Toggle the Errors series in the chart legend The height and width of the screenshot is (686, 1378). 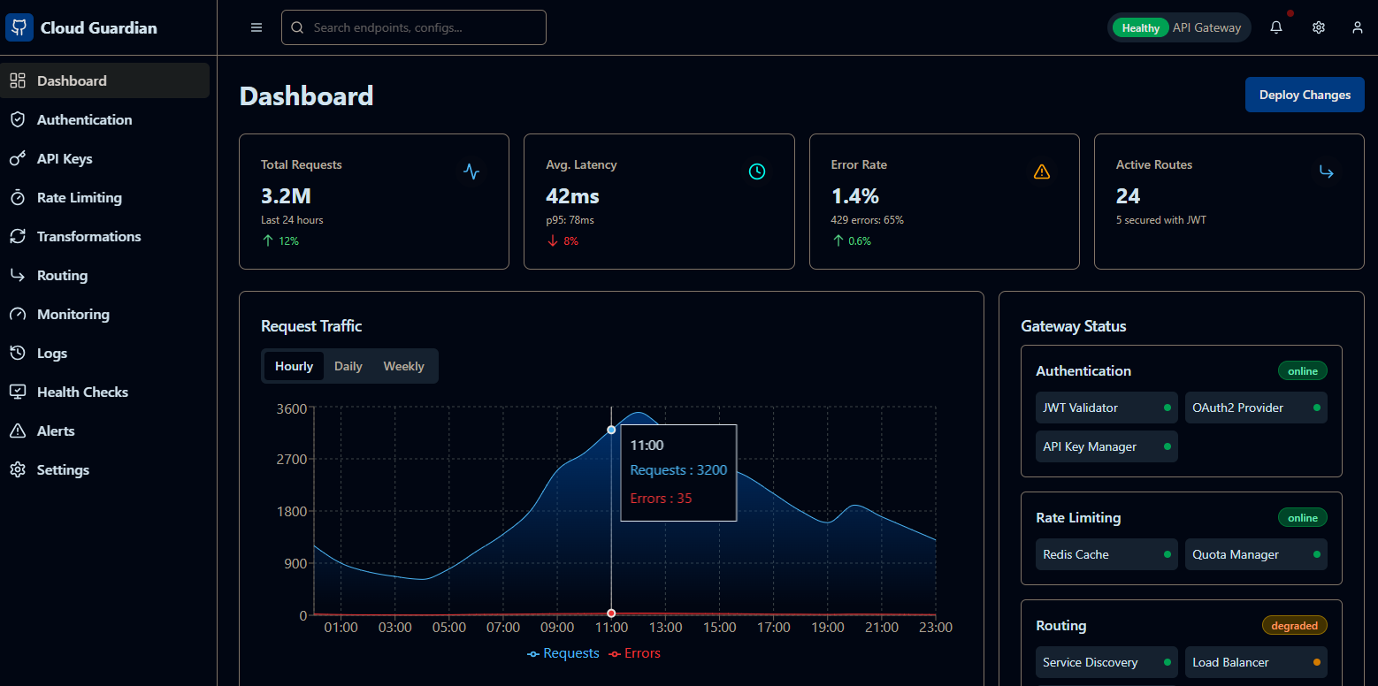(634, 653)
